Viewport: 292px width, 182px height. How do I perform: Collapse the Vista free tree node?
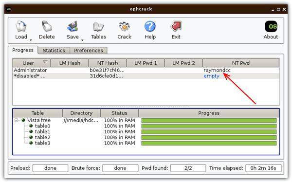(x=17, y=120)
